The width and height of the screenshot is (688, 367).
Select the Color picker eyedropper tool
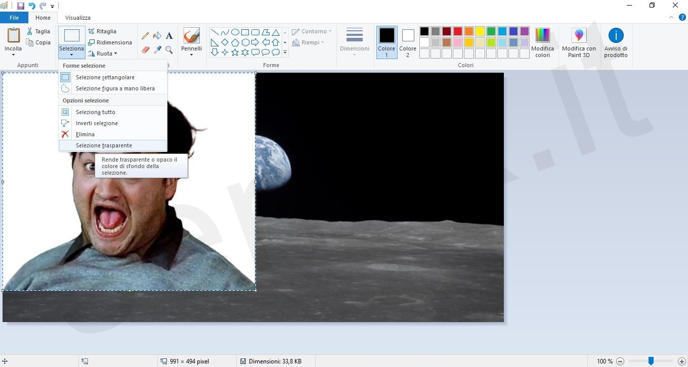[157, 49]
